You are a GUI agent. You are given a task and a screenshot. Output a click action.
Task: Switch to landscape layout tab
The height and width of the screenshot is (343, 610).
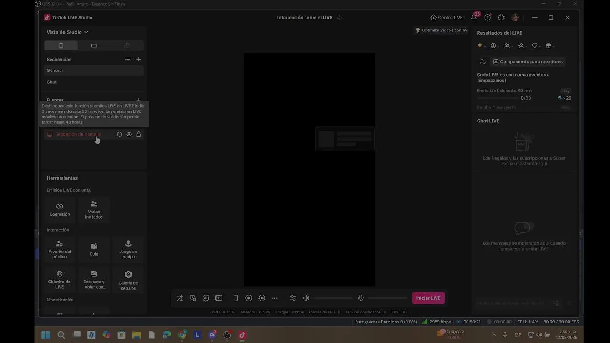coord(94,46)
